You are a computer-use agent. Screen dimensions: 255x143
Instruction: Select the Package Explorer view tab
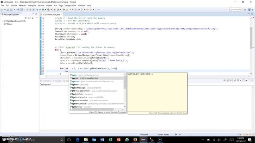point(11,14)
